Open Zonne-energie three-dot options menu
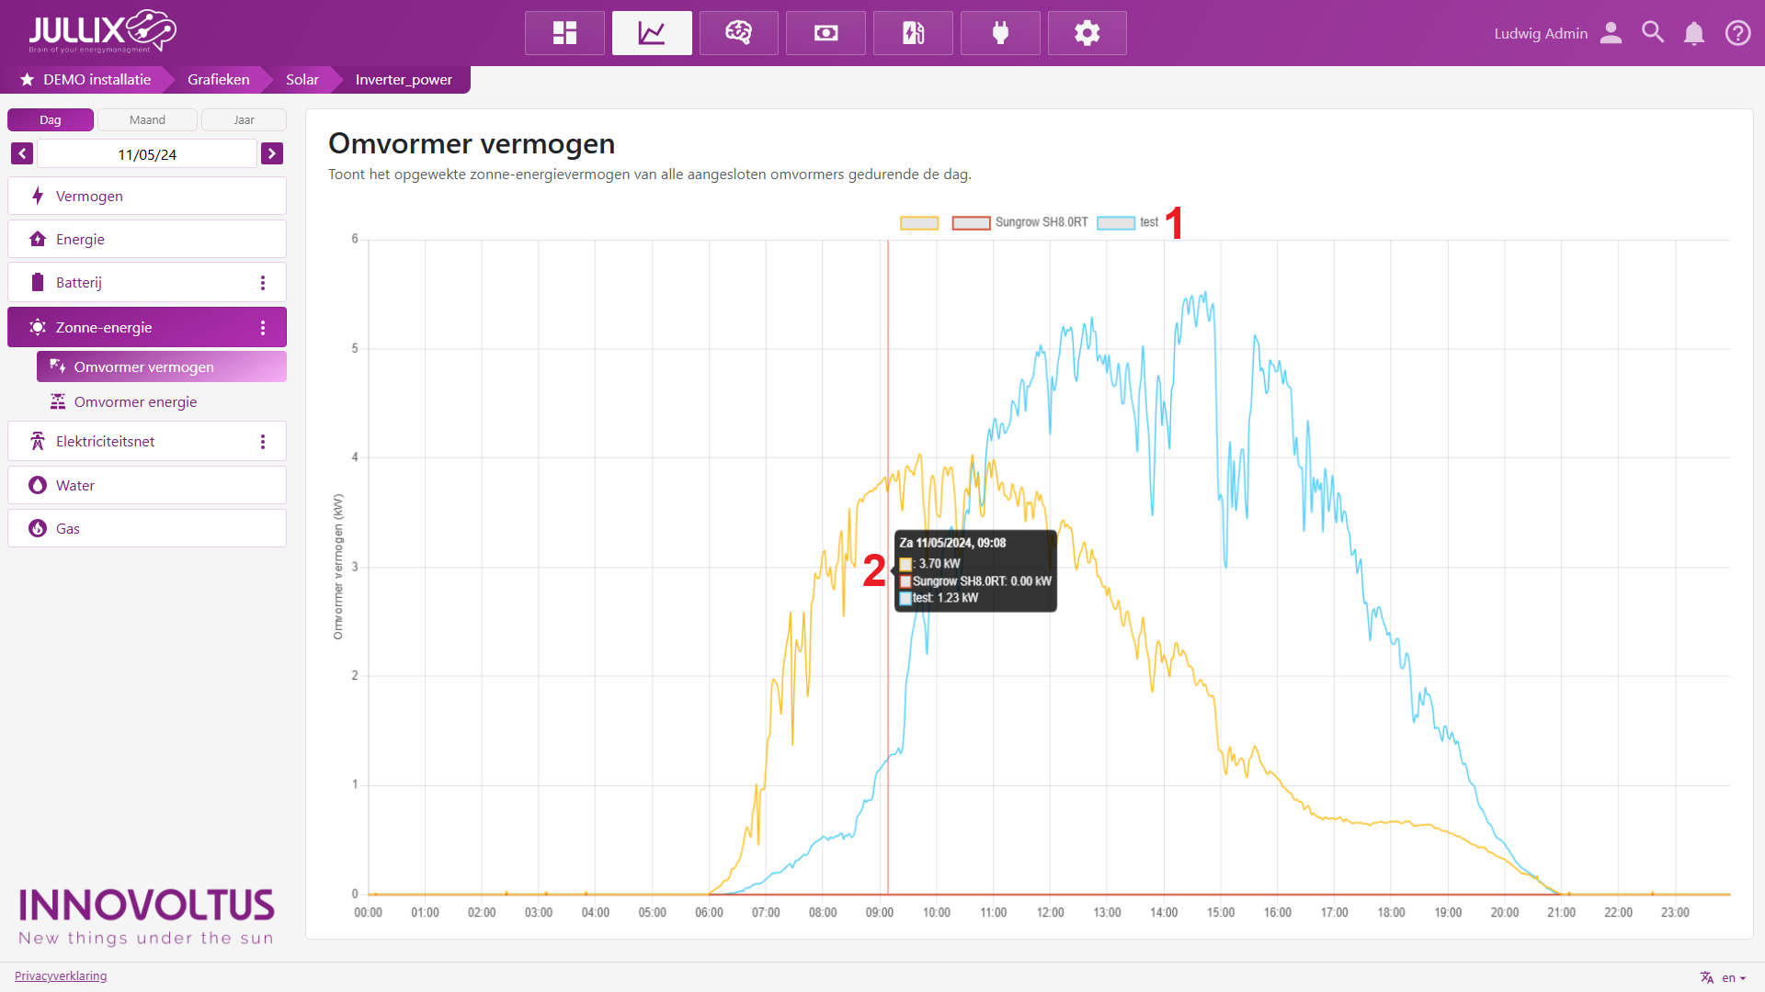Screen dimensions: 1765x992 tap(263, 328)
